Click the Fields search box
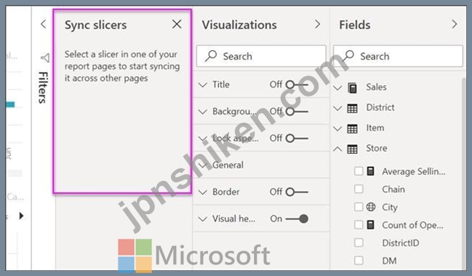472x276 pixels. click(398, 56)
